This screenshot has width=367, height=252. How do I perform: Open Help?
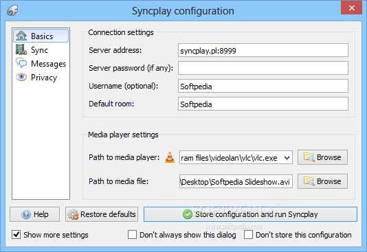pos(34,214)
